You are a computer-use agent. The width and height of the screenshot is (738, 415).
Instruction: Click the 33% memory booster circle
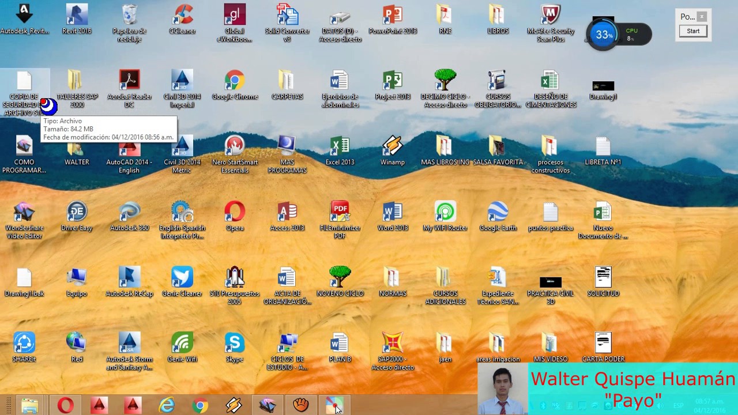pyautogui.click(x=603, y=35)
